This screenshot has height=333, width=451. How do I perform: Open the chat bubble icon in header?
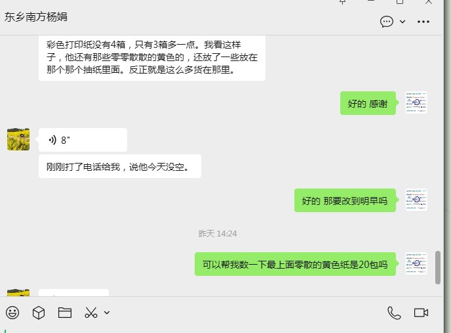[387, 22]
